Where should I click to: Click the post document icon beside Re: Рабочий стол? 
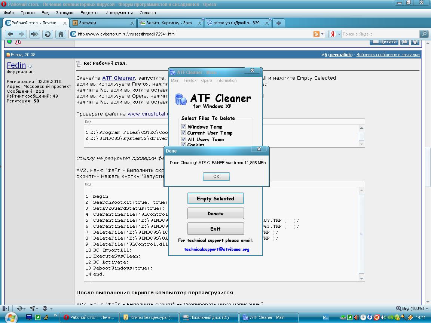(x=79, y=64)
